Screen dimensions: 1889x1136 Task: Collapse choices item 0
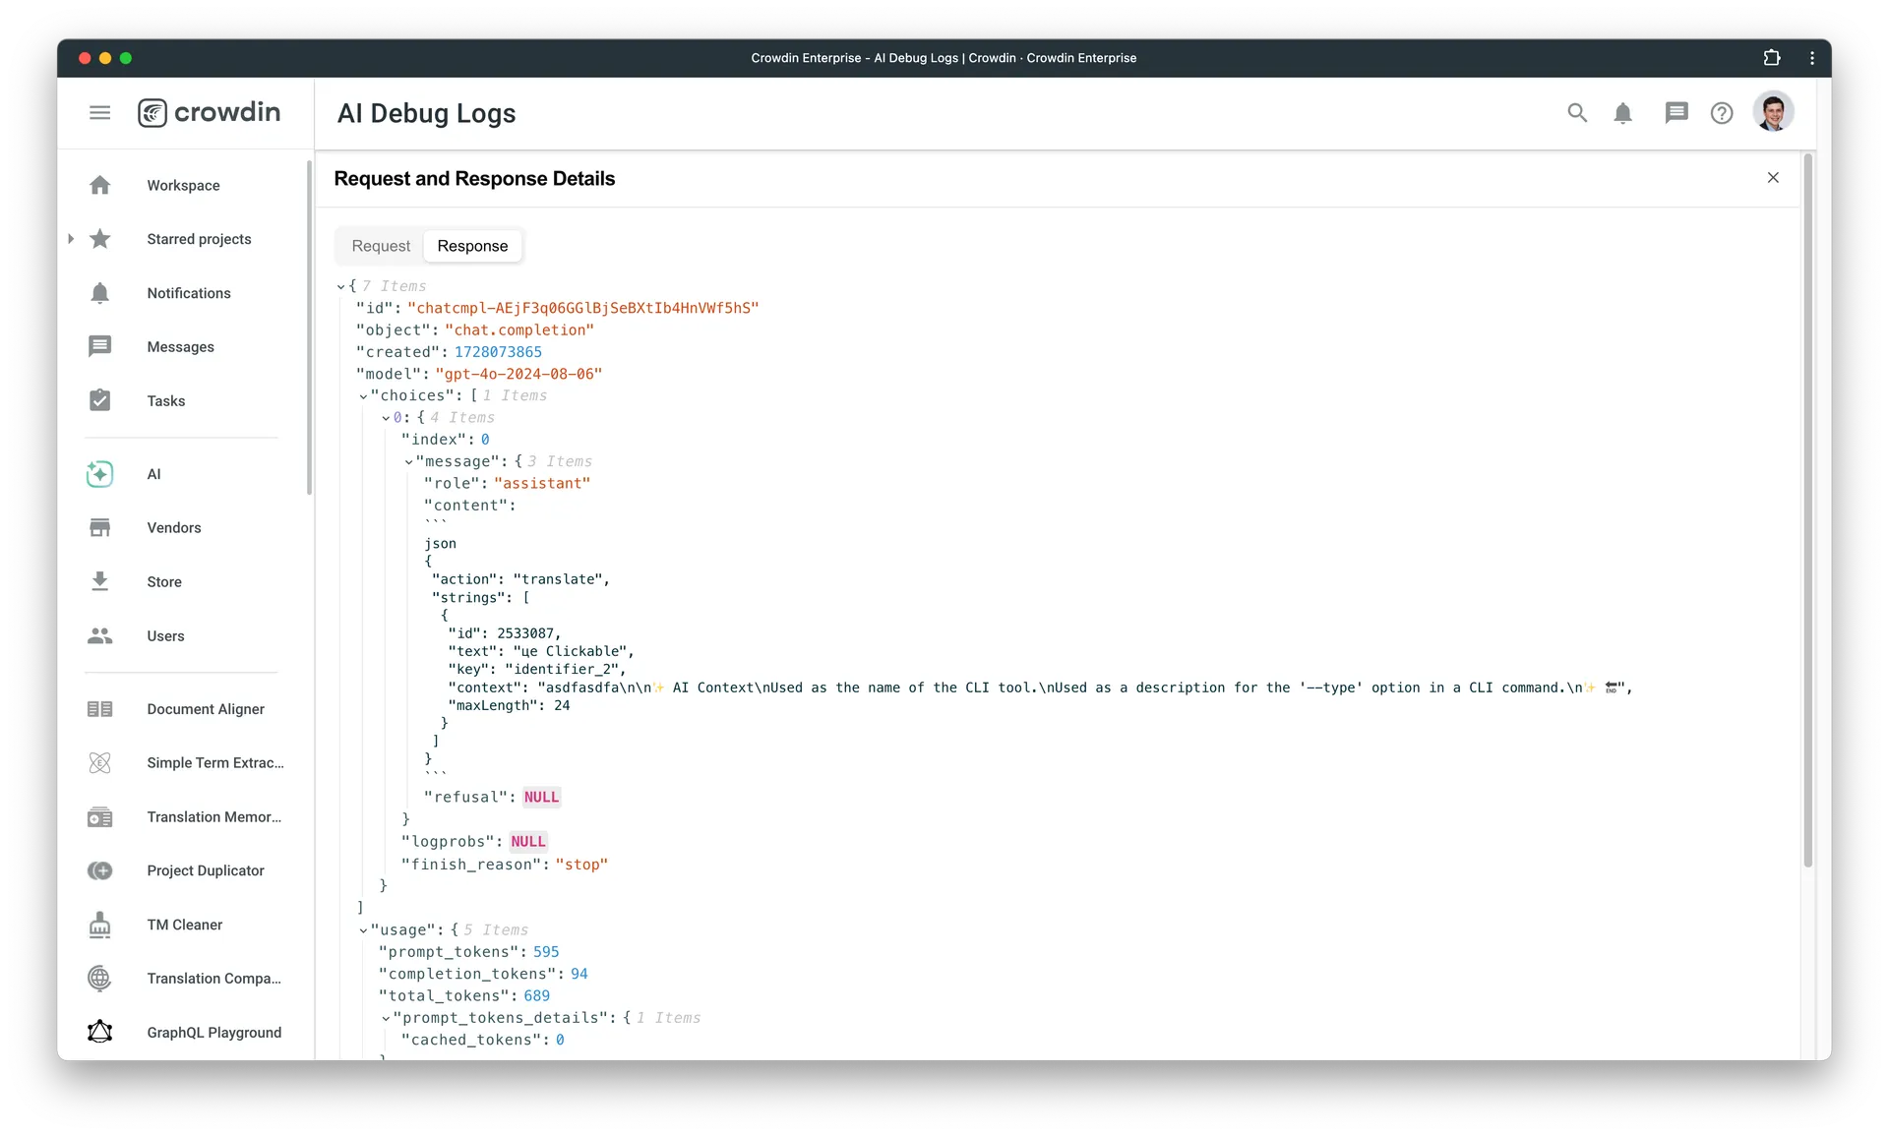pyautogui.click(x=386, y=418)
